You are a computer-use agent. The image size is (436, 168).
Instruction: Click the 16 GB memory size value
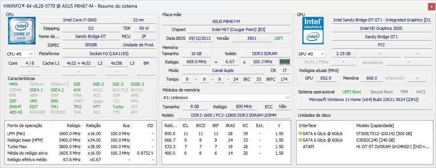point(196,54)
